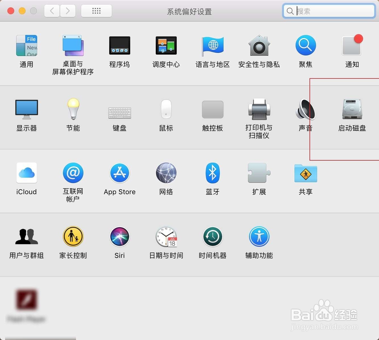Open 蓝牙 (Bluetooth) settings

pyautogui.click(x=212, y=173)
